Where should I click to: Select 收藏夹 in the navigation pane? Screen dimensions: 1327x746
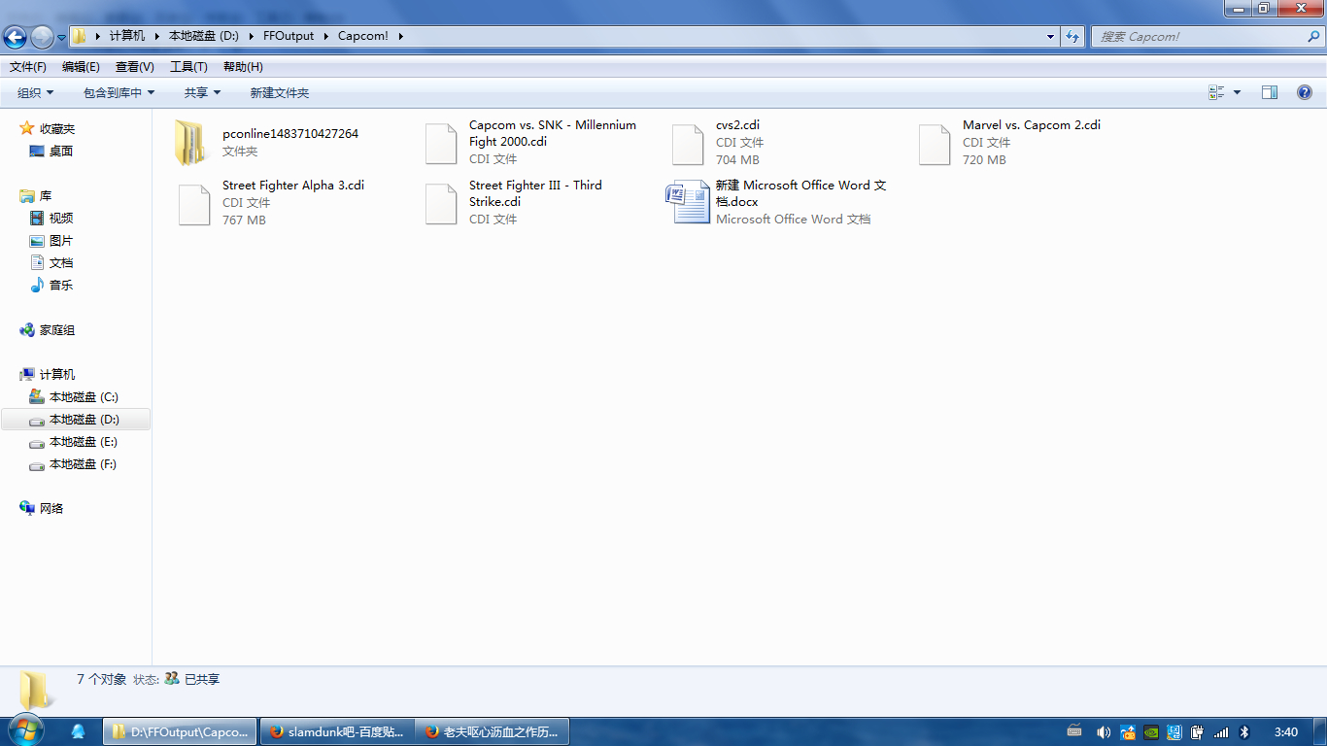point(56,128)
